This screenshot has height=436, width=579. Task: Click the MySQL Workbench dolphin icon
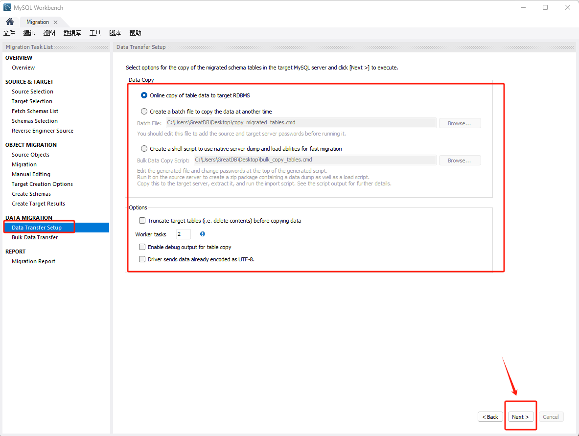click(x=7, y=7)
